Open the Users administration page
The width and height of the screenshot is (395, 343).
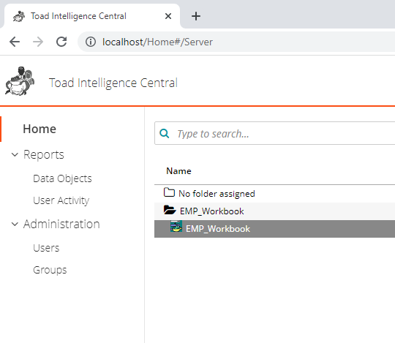[x=46, y=248]
